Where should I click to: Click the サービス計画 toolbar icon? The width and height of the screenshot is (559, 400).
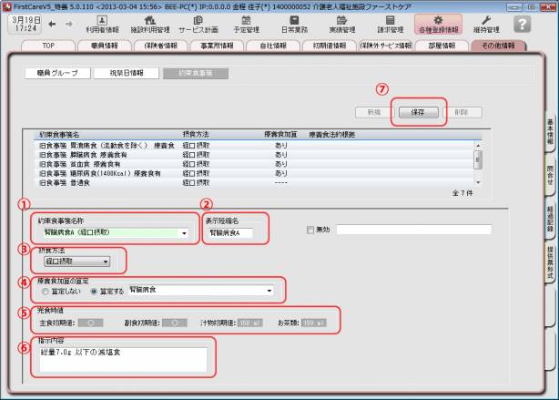pos(198,24)
